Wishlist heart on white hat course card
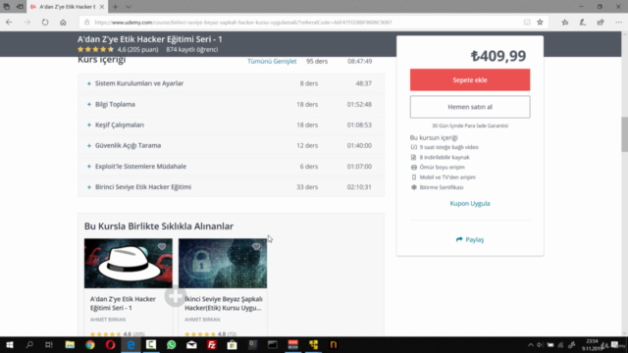The height and width of the screenshot is (353, 628). 162,246
